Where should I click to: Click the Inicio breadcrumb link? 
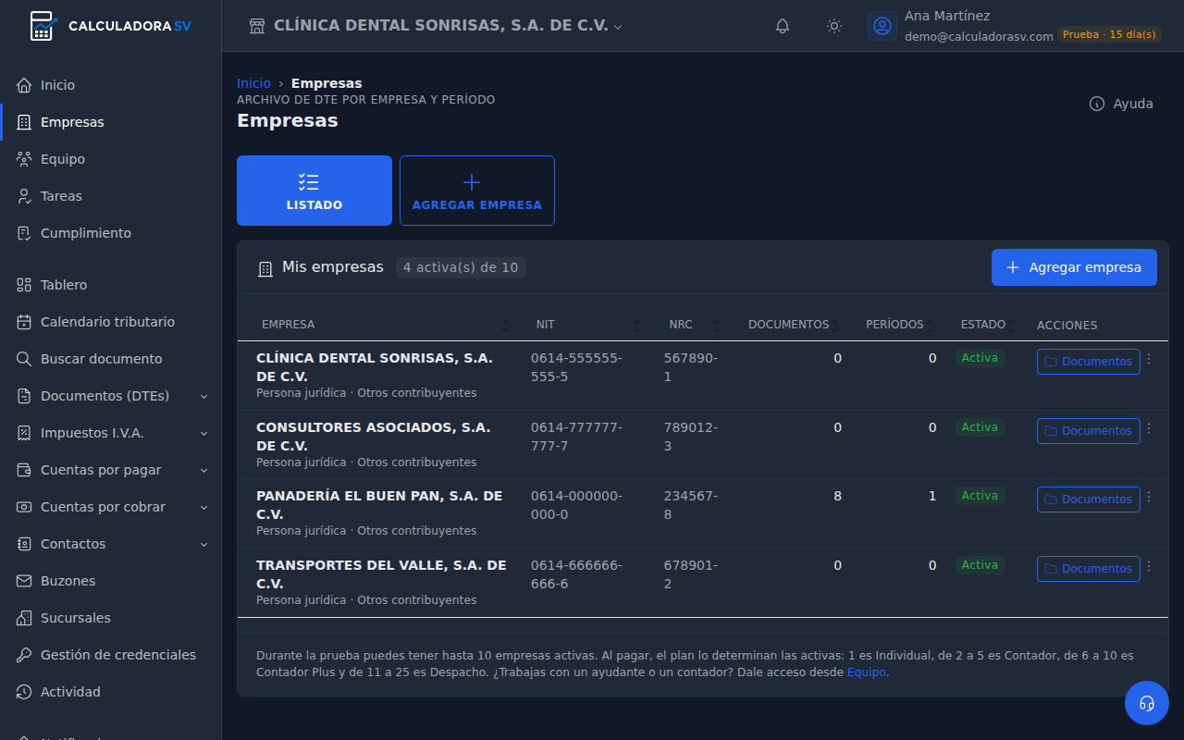pyautogui.click(x=253, y=83)
